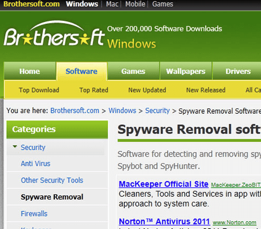The height and width of the screenshot is (229, 261).
Task: Open the green Games tab
Action: tap(133, 71)
